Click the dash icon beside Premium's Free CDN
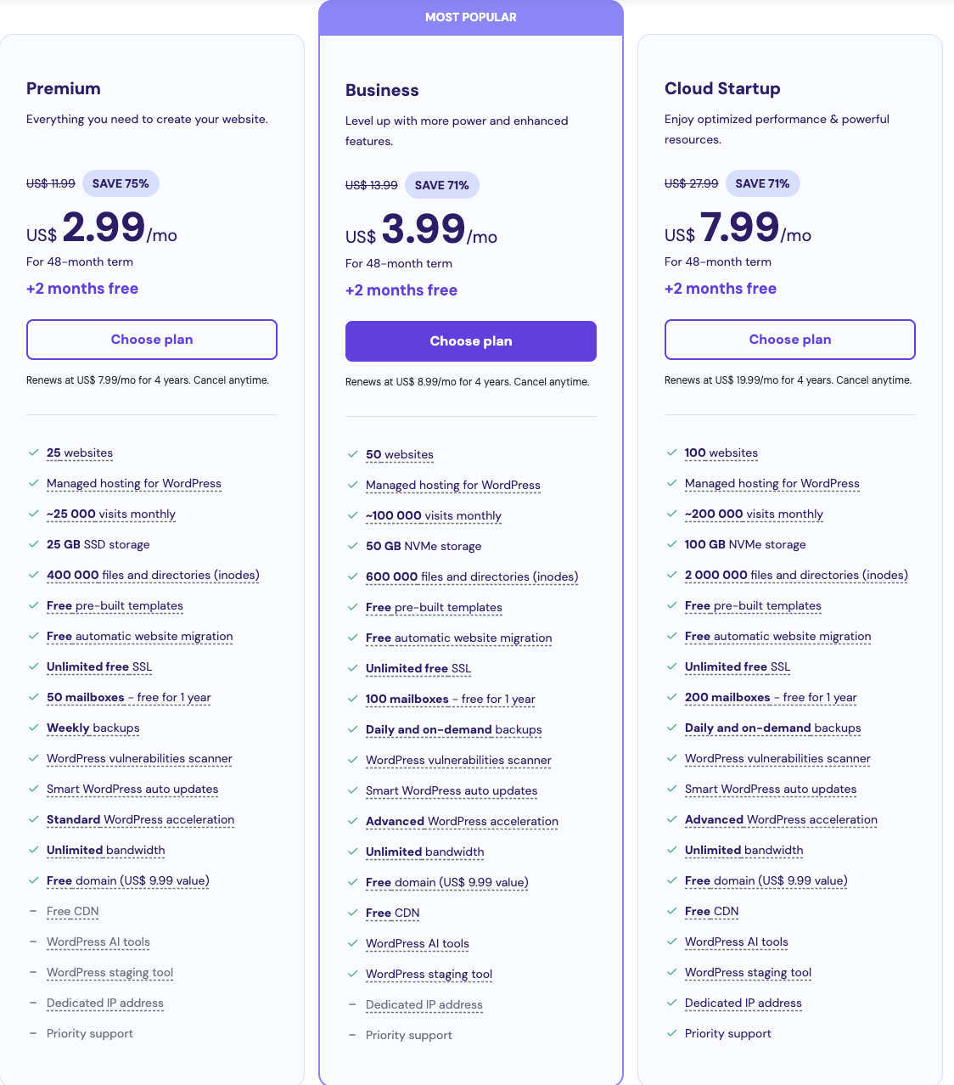 coord(33,911)
